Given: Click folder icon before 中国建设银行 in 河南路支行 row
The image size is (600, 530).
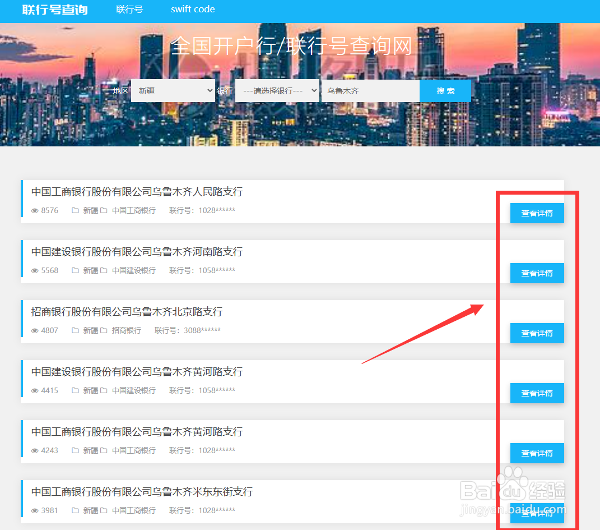Looking at the screenshot, I should (104, 270).
